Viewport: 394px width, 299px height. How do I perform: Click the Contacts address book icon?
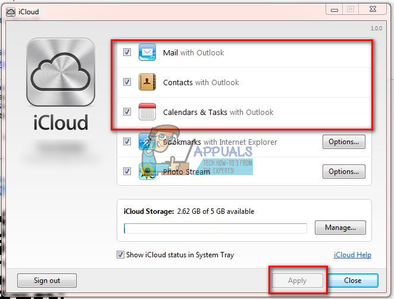147,82
